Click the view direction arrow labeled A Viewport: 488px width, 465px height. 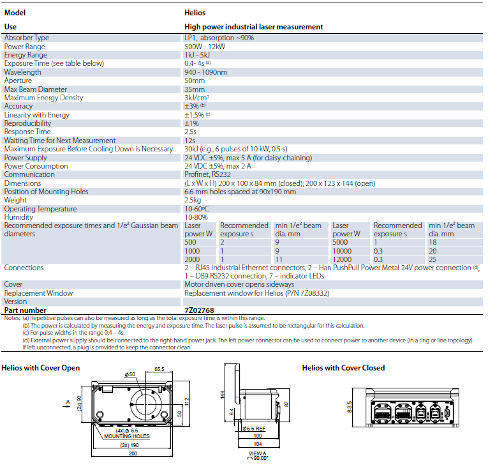tap(68, 403)
